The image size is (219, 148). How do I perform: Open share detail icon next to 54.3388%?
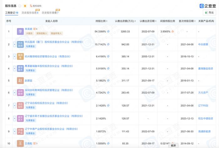(108, 32)
